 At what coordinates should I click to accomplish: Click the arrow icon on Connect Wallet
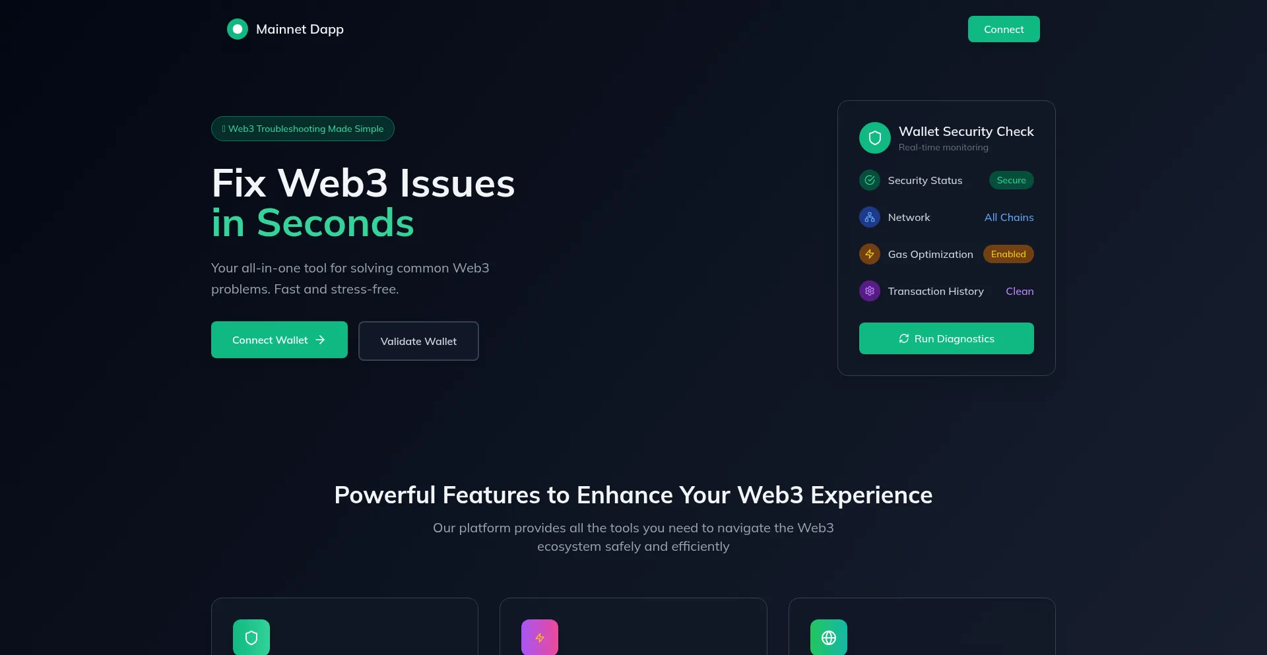point(320,340)
